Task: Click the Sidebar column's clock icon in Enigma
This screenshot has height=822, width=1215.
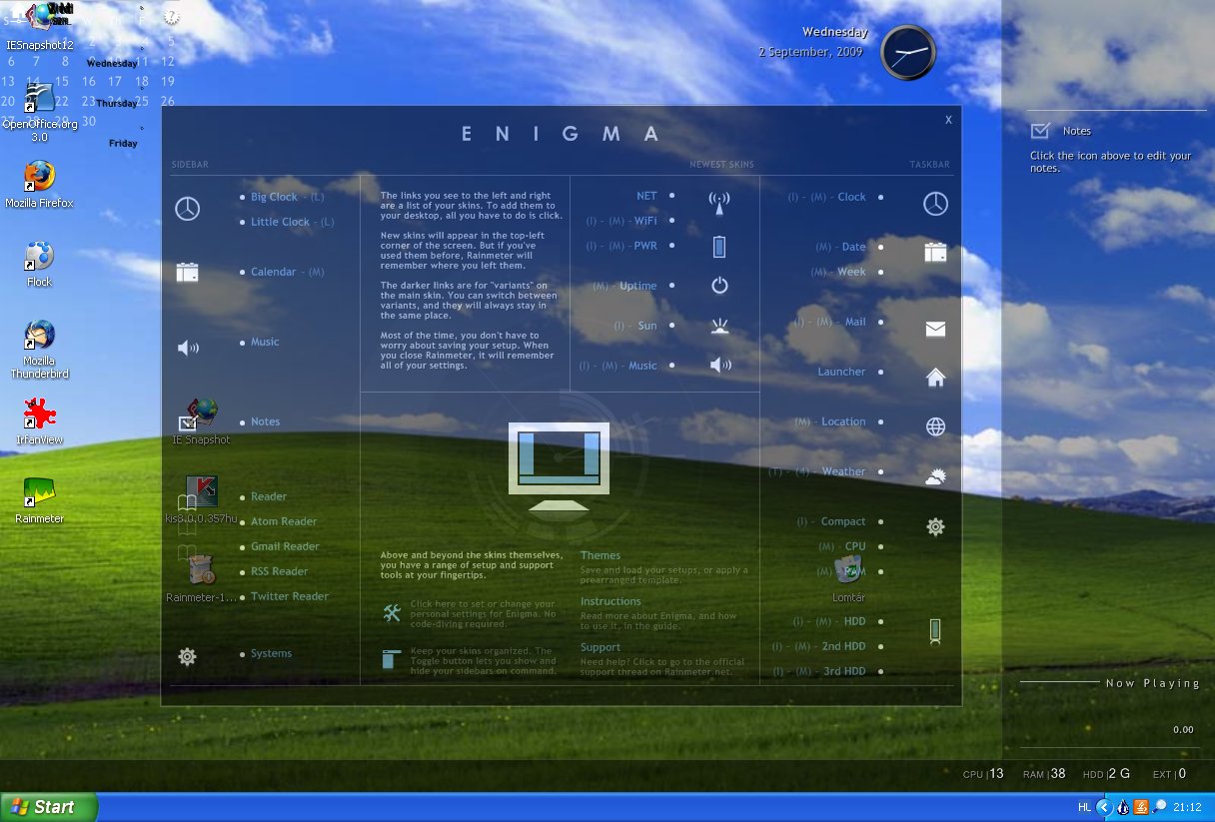Action: pos(187,209)
